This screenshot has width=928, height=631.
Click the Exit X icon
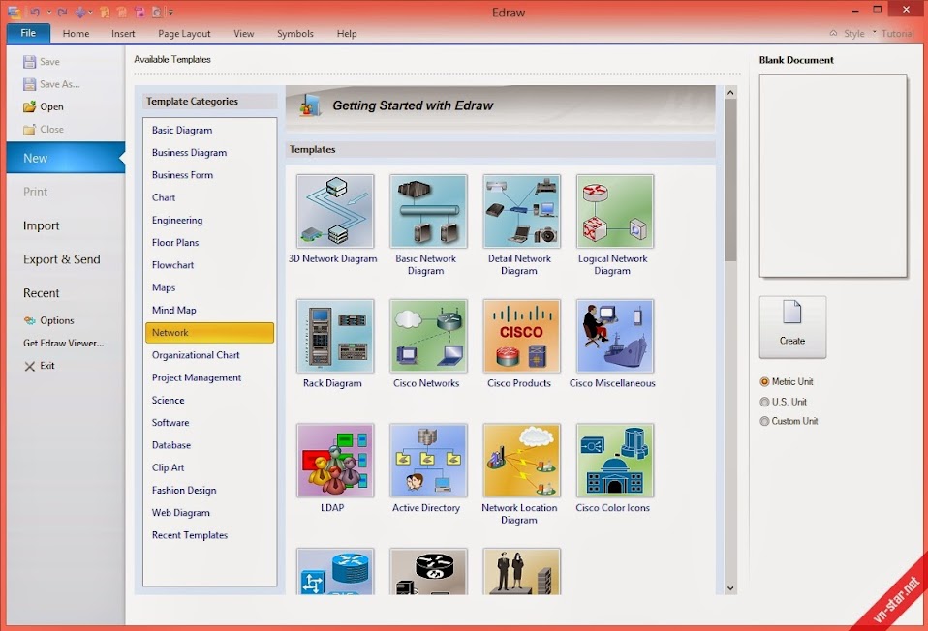(x=30, y=366)
